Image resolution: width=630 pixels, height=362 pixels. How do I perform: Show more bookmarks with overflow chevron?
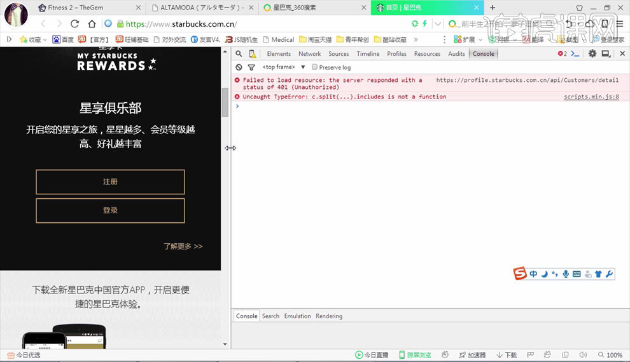click(x=416, y=39)
